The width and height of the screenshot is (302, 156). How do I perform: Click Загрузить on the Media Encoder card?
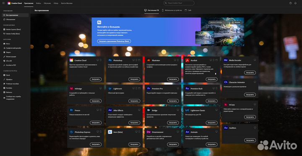(250, 73)
